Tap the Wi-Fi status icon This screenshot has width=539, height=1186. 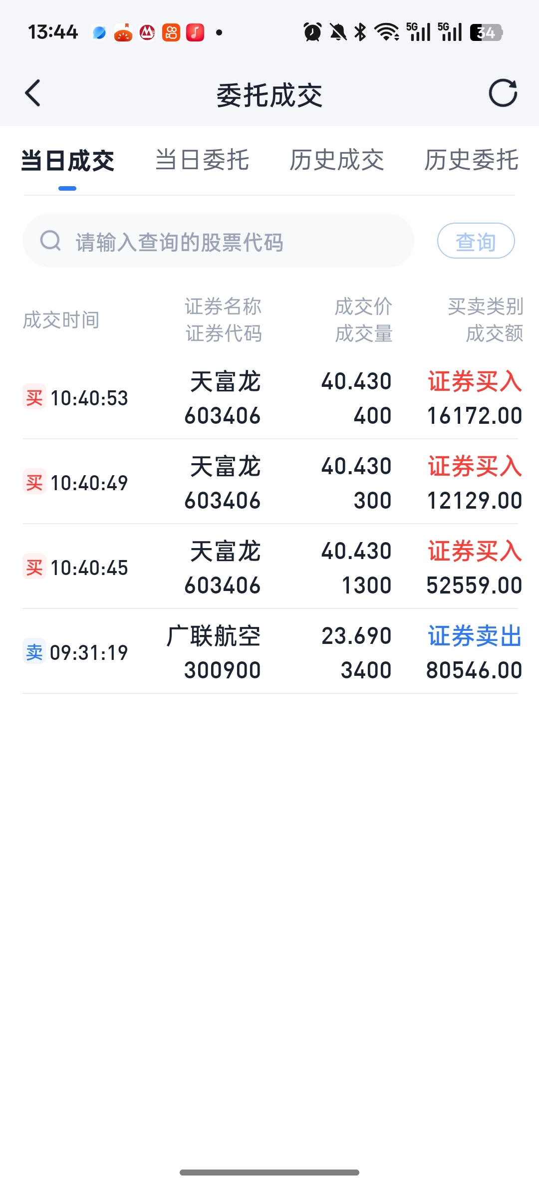tap(387, 32)
